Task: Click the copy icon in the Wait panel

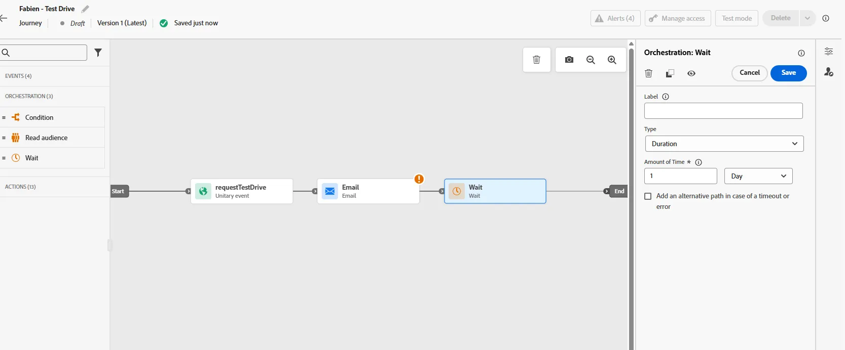Action: (x=670, y=73)
